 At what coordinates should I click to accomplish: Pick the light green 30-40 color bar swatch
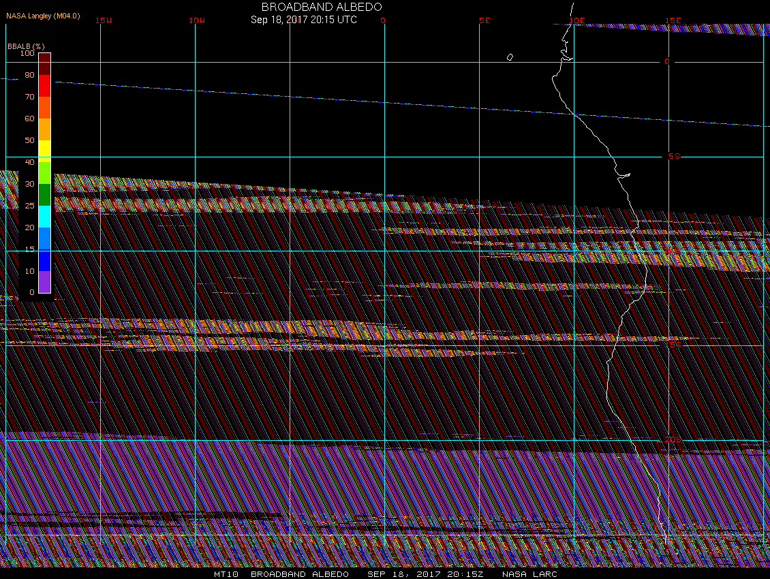[45, 173]
